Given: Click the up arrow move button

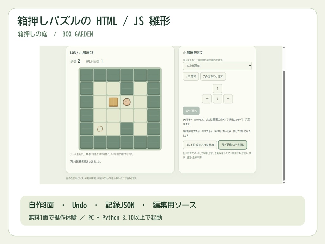Looking at the screenshot, I should tap(217, 89).
